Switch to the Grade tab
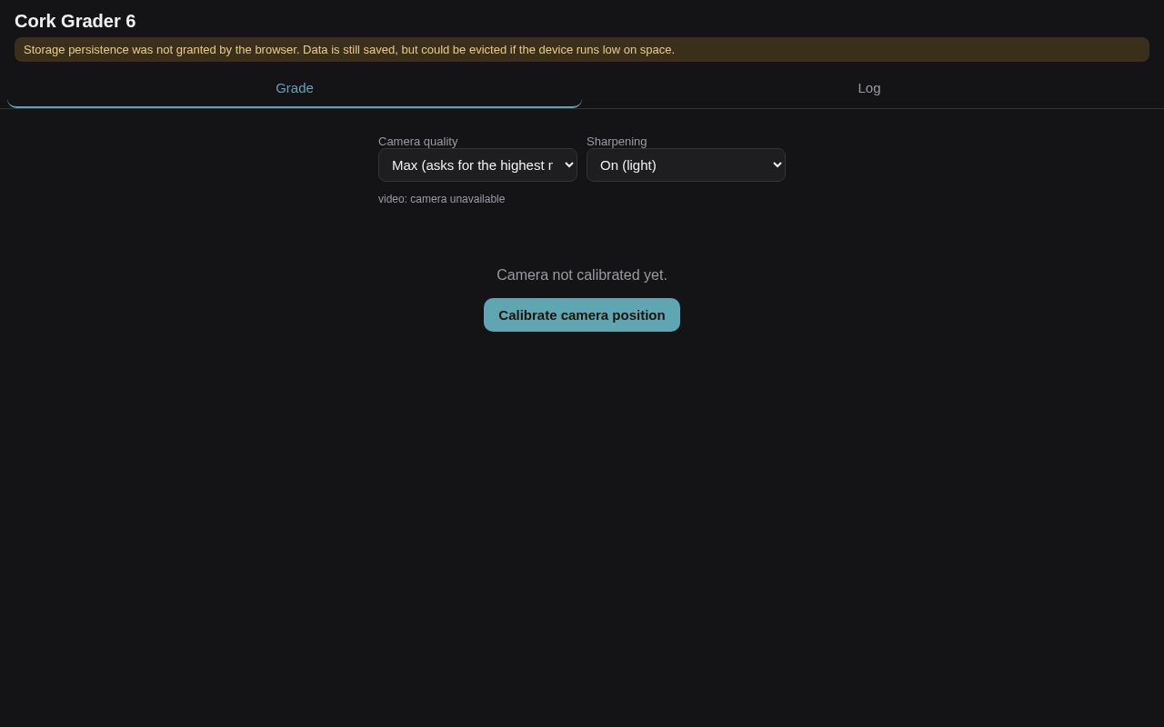Screen dimensions: 1164x727 [295, 88]
